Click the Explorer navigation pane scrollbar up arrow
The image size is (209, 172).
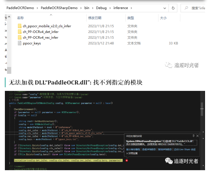tap(9, 17)
